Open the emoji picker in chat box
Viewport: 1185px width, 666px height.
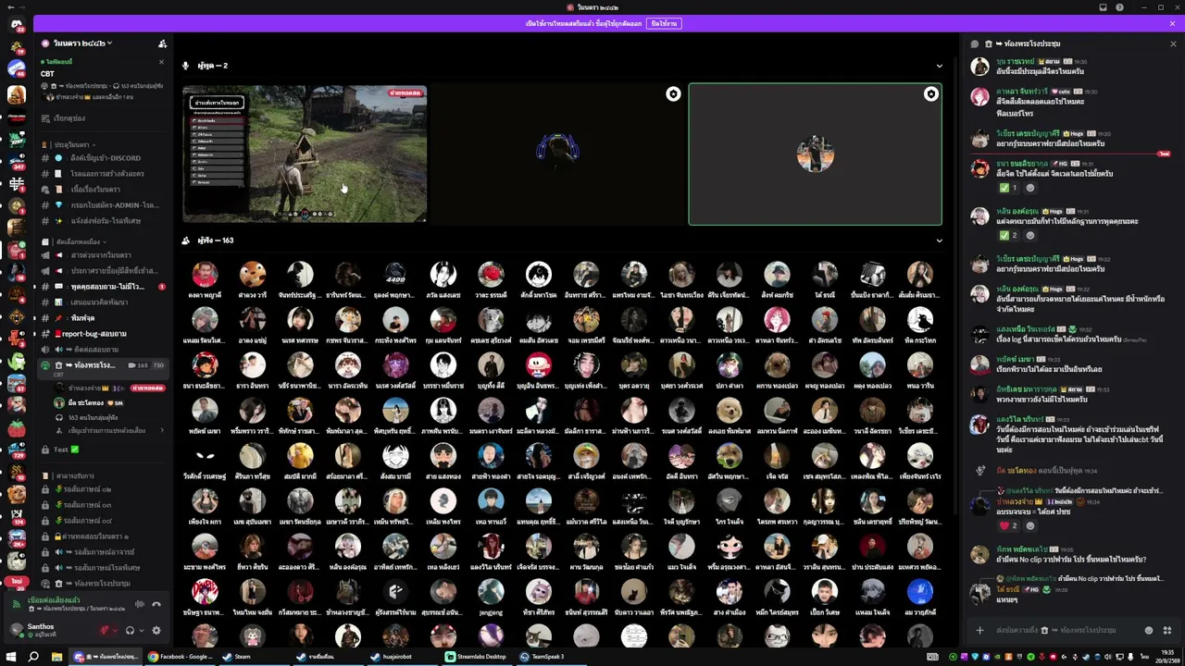[x=1149, y=630]
